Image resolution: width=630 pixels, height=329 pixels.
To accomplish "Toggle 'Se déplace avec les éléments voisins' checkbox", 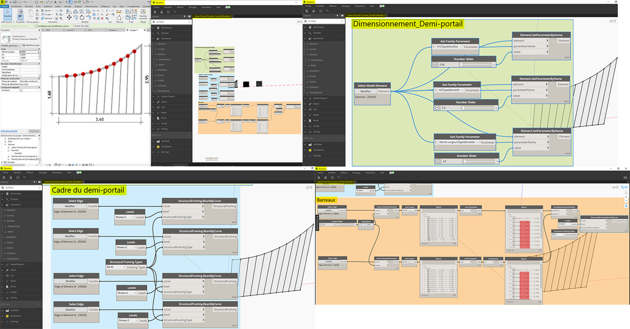I will coord(36,26).
